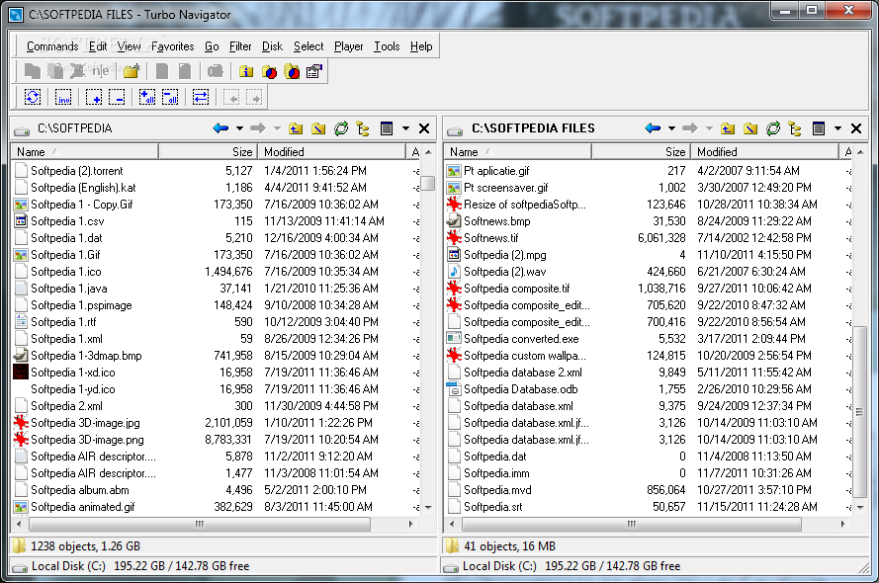Click the single-folder pie chart icon
Screen dimensions: 879x583
coord(269,71)
